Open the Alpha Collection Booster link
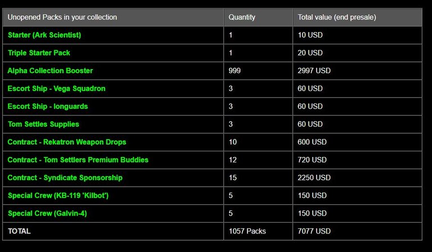 tap(50, 71)
